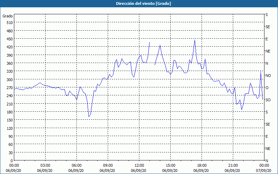Click the N compass label level with 360
278x174 pixels.
pyautogui.click(x=267, y=63)
